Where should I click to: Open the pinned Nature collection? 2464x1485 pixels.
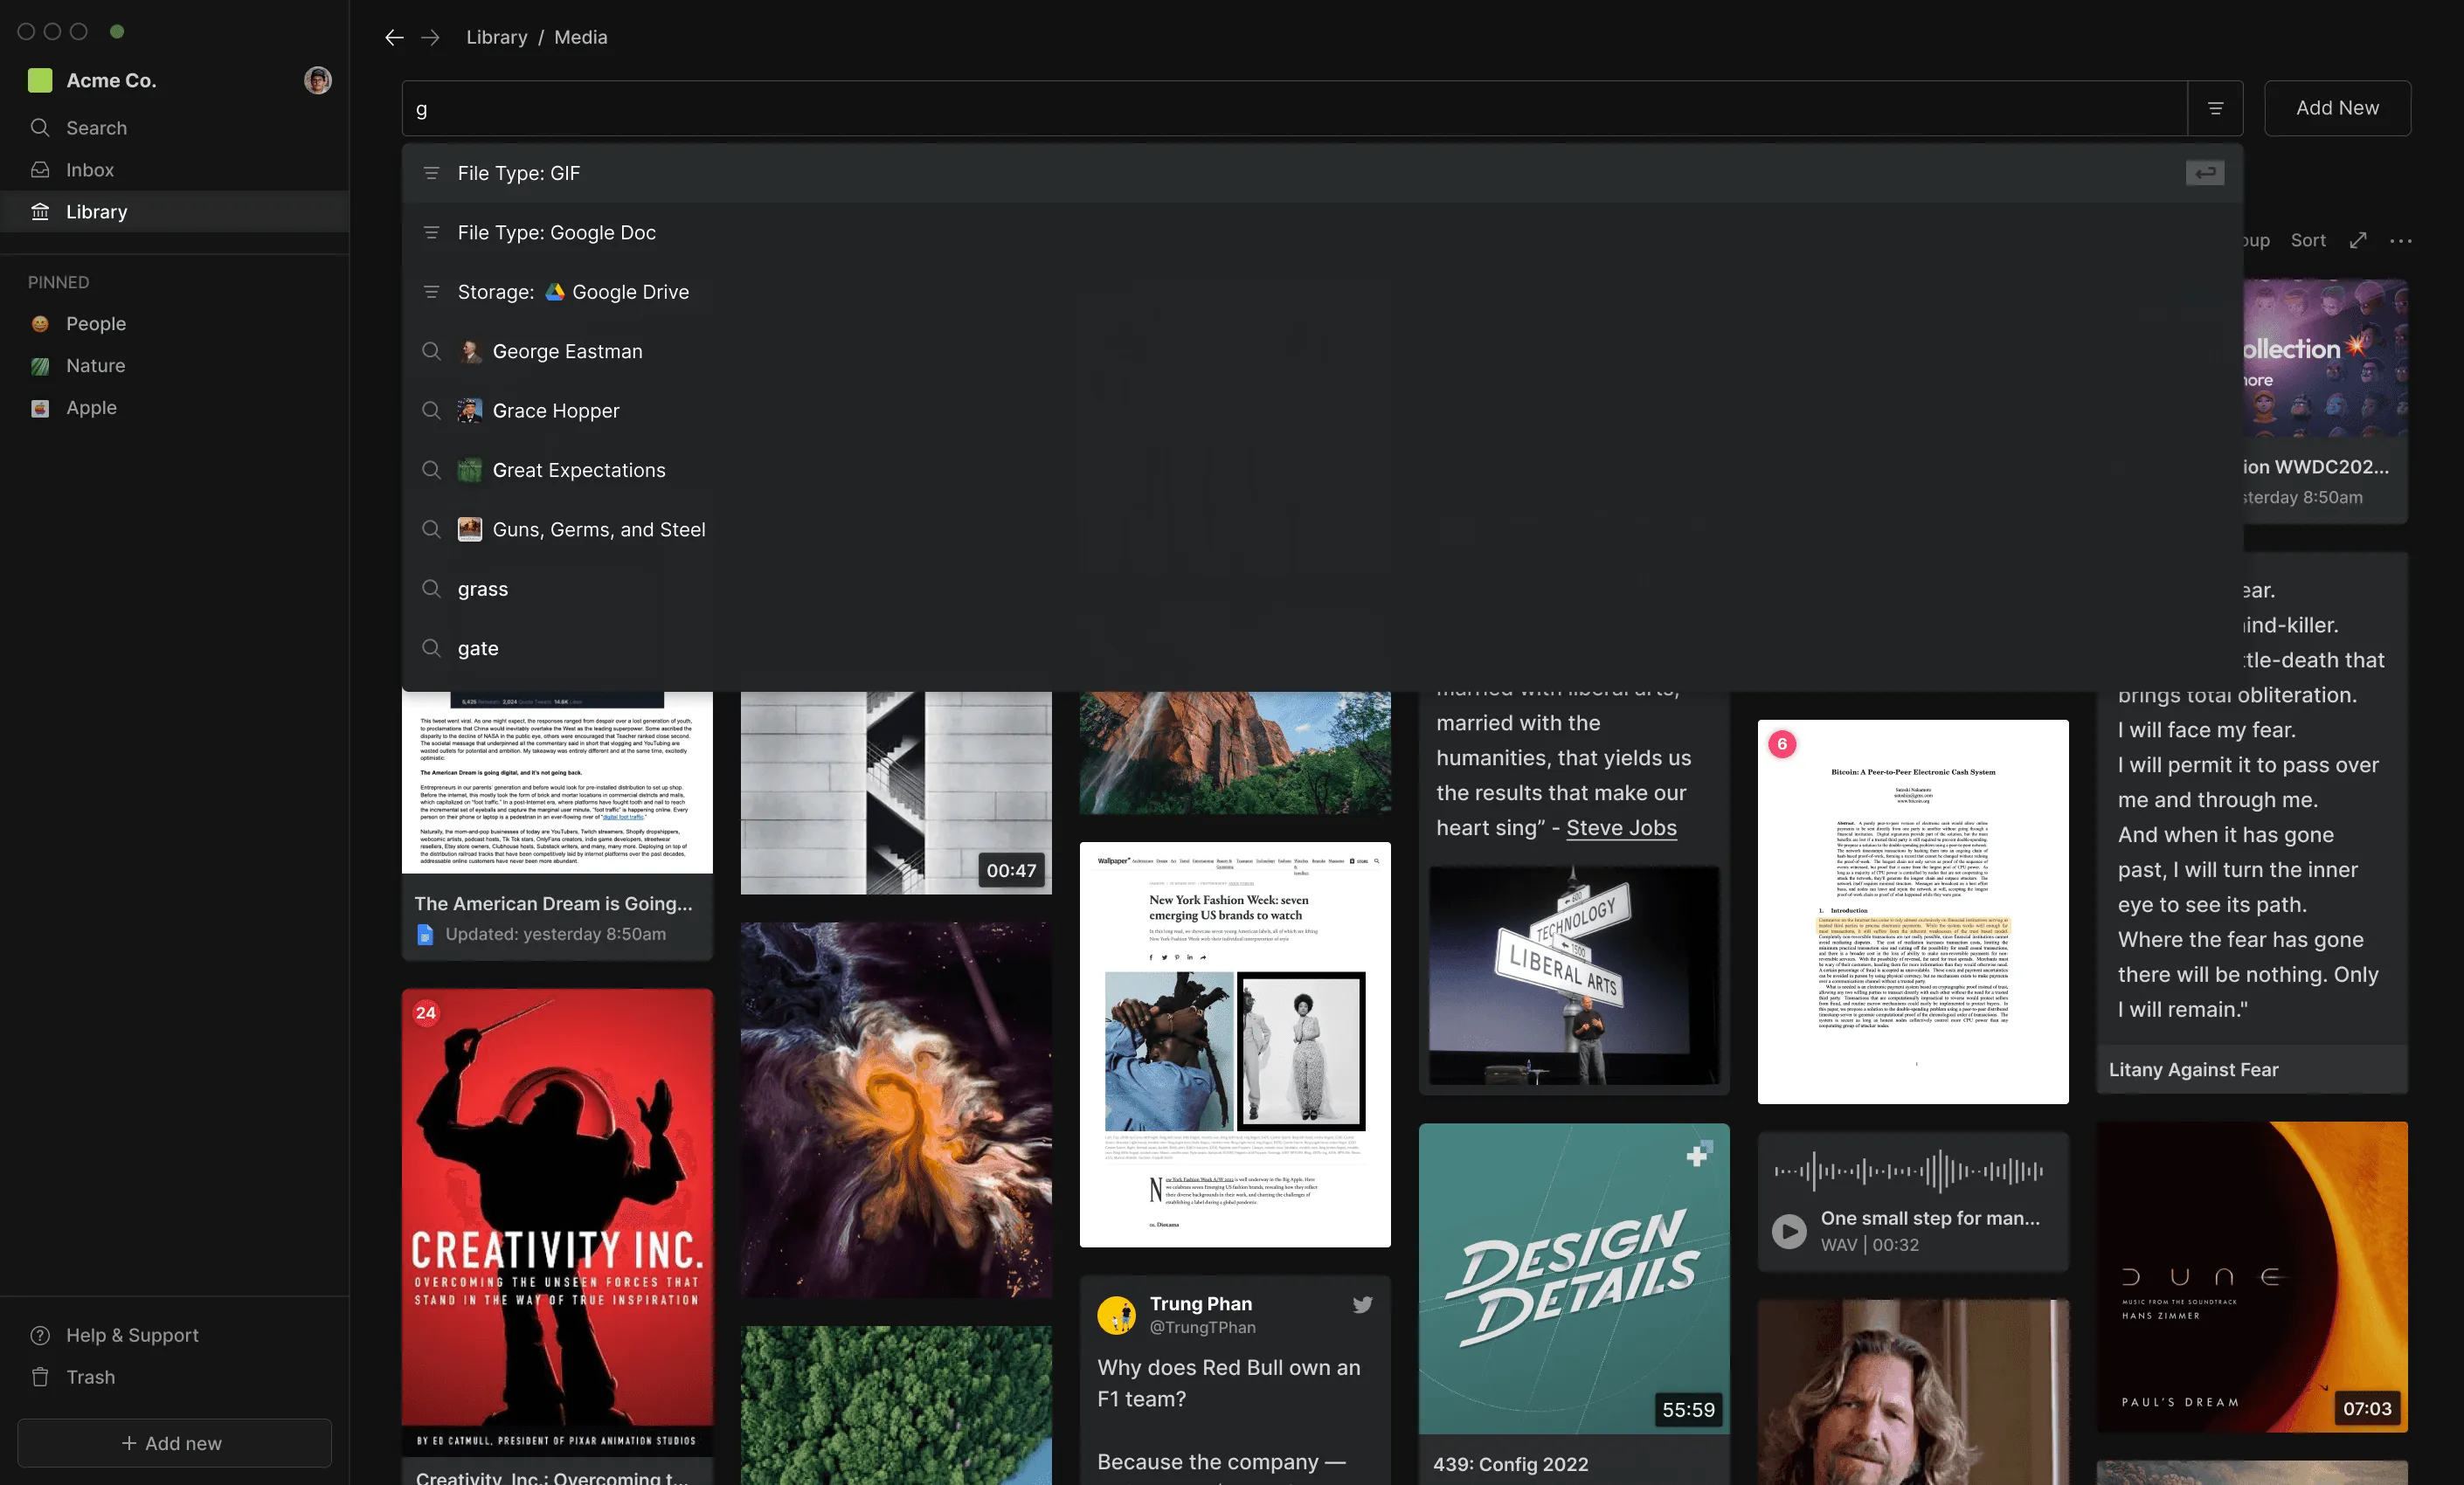point(175,366)
